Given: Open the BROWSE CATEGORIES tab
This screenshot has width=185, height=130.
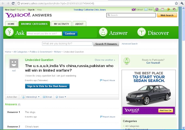Looking at the screenshot, I should click(34, 24).
